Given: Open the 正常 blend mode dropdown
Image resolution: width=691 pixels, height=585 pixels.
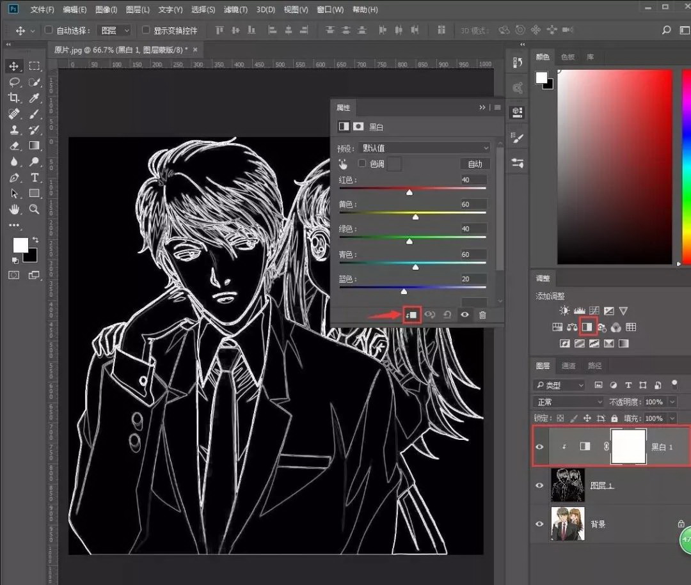Looking at the screenshot, I should pyautogui.click(x=568, y=402).
